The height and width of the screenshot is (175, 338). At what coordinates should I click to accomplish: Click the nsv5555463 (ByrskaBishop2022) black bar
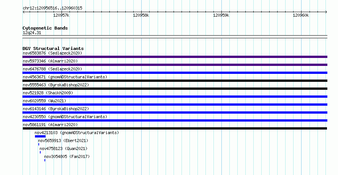(x=175, y=89)
